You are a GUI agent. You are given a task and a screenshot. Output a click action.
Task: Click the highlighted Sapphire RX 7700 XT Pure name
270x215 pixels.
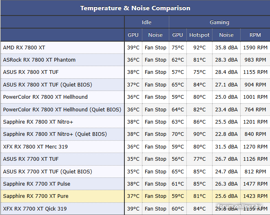[x=35, y=196]
